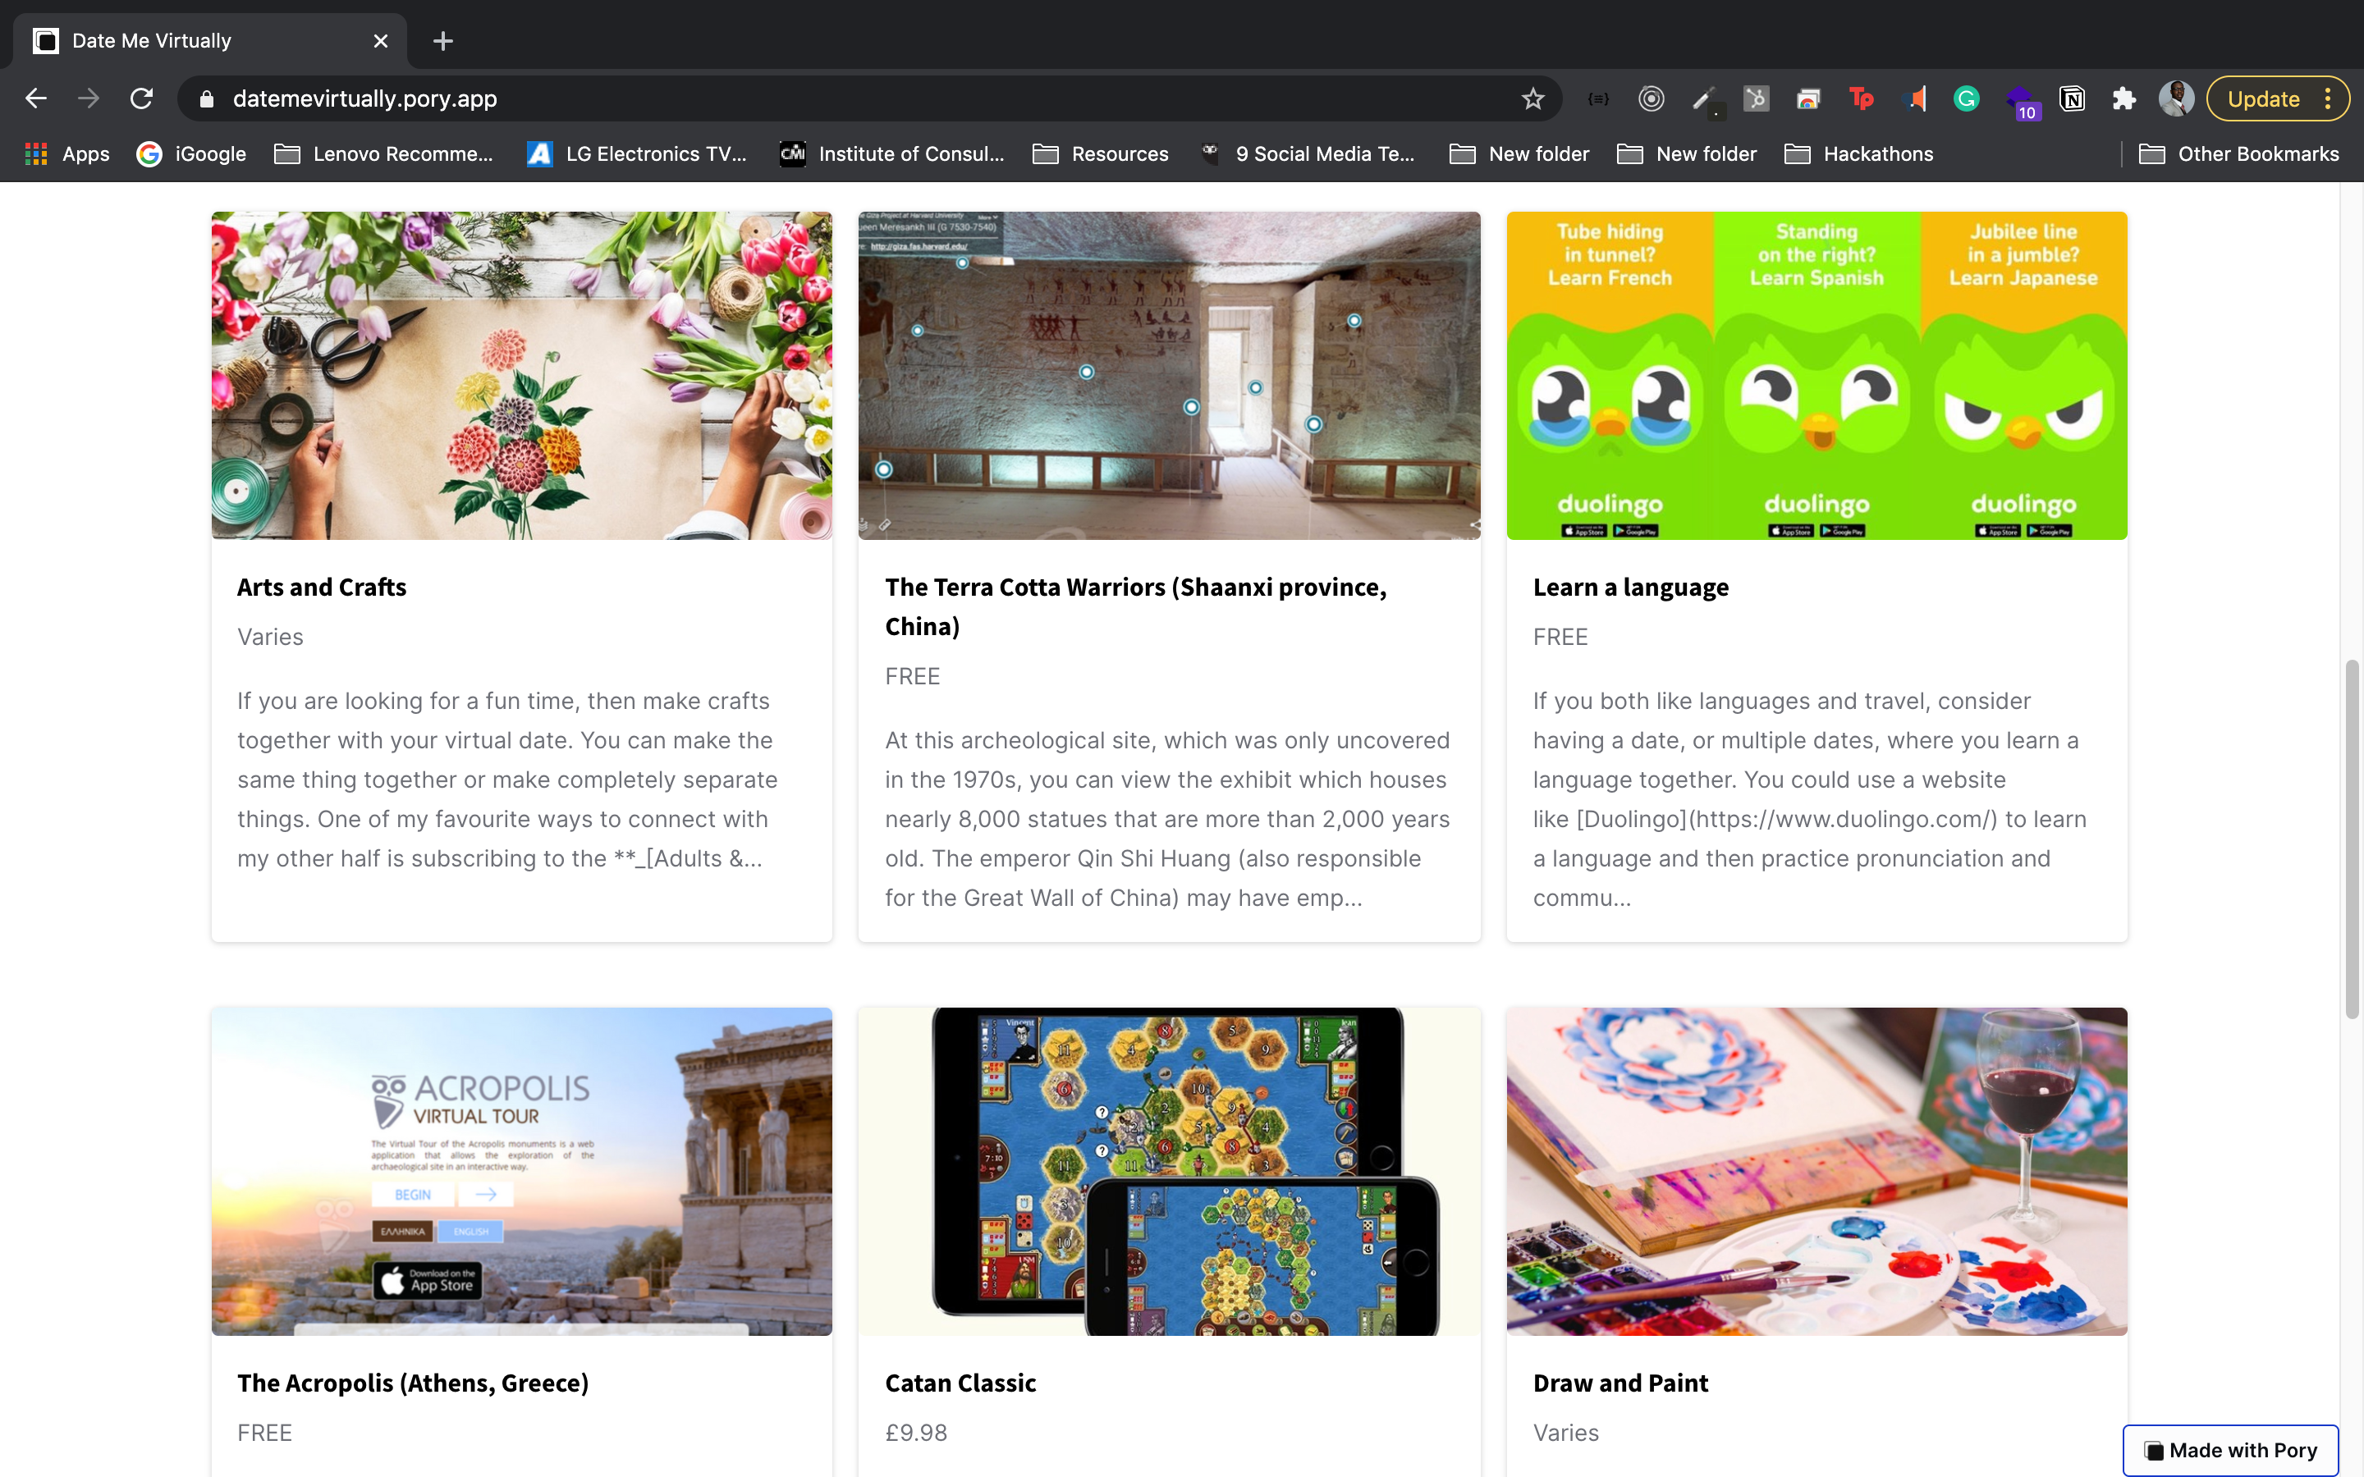Open the Grammarly extension
The width and height of the screenshot is (2364, 1477).
coord(1965,98)
